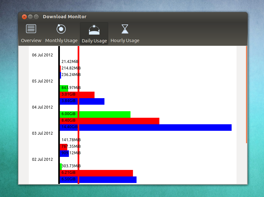The height and width of the screenshot is (197, 264).
Task: Open the Monthly Usage circle icon
Action: pyautogui.click(x=61, y=29)
